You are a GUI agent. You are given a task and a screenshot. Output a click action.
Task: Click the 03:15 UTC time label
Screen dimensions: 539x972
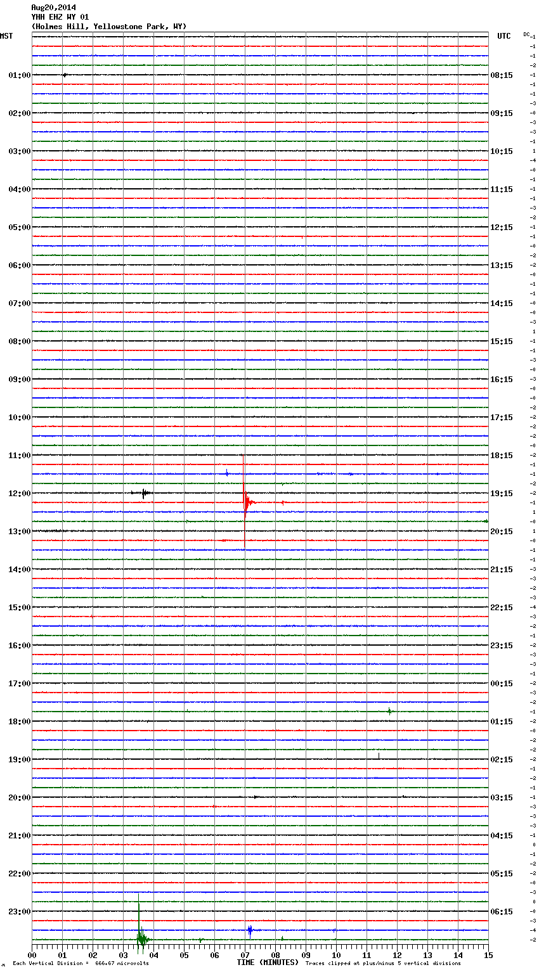[x=502, y=798]
